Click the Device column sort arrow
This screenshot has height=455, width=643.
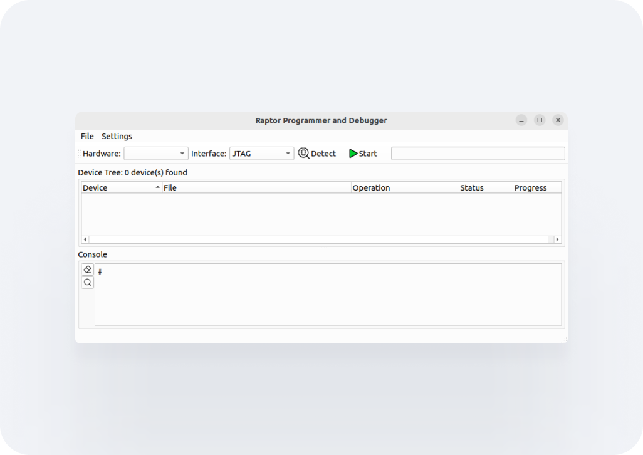157,187
